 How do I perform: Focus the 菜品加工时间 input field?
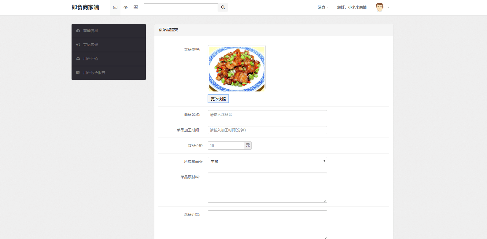267,130
